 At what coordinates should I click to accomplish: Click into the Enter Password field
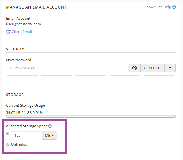(x=67, y=68)
